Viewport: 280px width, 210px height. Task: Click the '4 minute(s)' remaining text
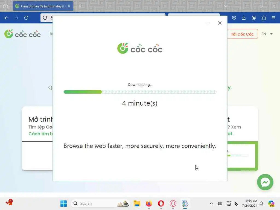[140, 103]
